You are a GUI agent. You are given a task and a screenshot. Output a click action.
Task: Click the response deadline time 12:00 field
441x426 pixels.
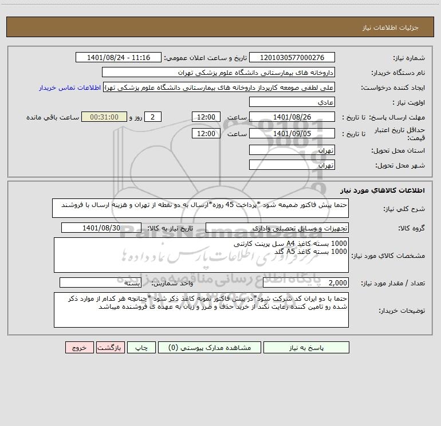(x=206, y=117)
